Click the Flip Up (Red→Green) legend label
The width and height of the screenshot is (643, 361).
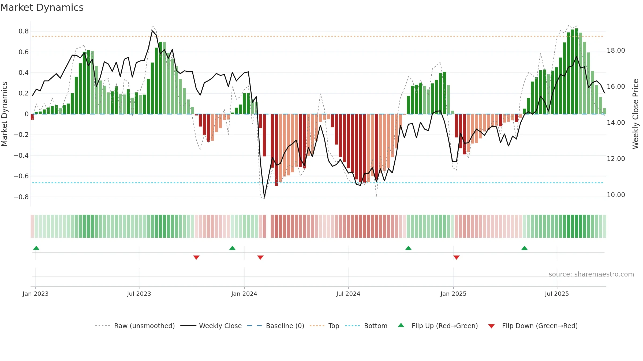pos(445,326)
